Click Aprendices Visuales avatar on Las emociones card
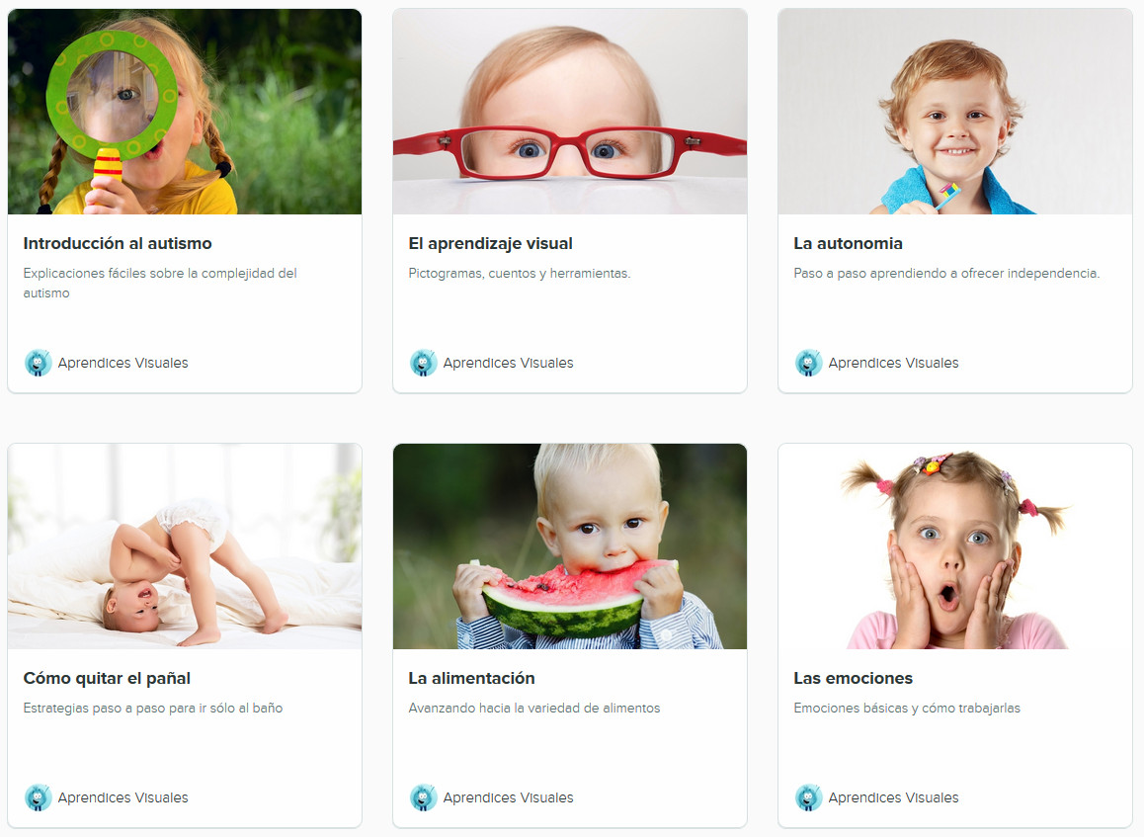 [808, 797]
